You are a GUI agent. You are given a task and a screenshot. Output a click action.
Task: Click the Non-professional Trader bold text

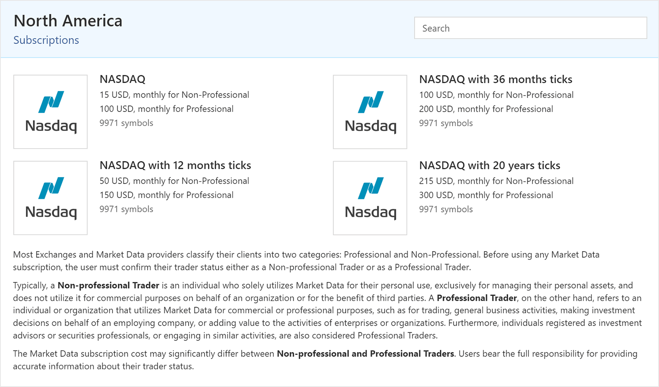point(108,285)
